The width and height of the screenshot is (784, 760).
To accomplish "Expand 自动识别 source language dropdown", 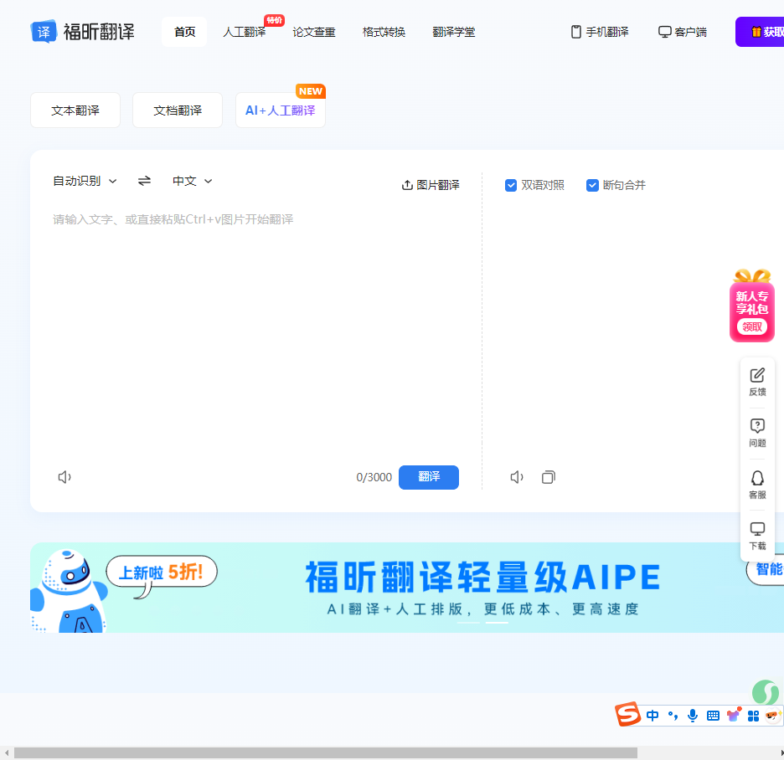I will tap(85, 181).
